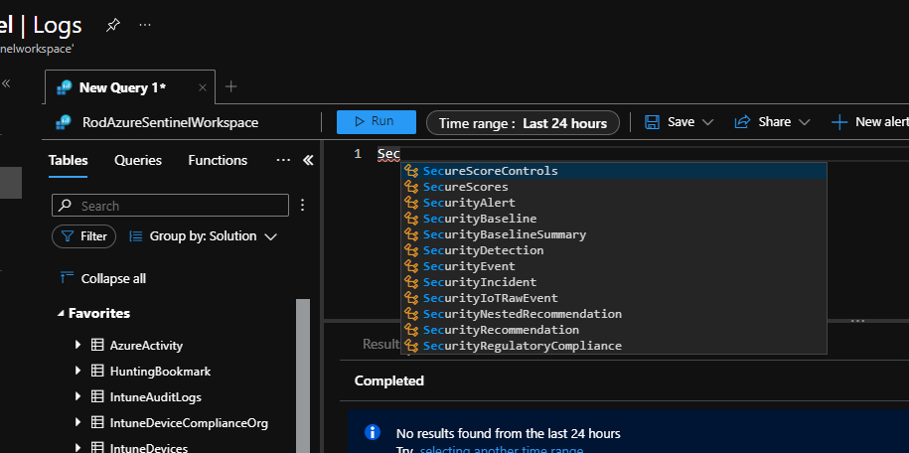
Task: Open more side pane tabs ellipsis
Action: (283, 160)
